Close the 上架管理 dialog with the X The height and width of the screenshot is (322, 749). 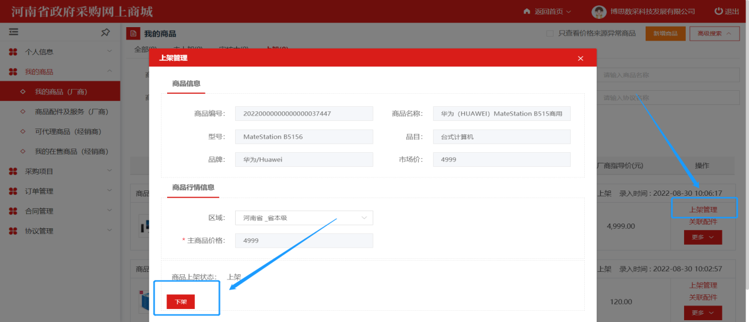(x=581, y=58)
